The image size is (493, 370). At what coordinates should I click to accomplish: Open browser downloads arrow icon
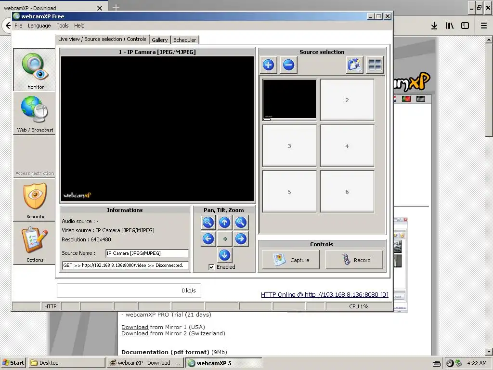click(434, 26)
